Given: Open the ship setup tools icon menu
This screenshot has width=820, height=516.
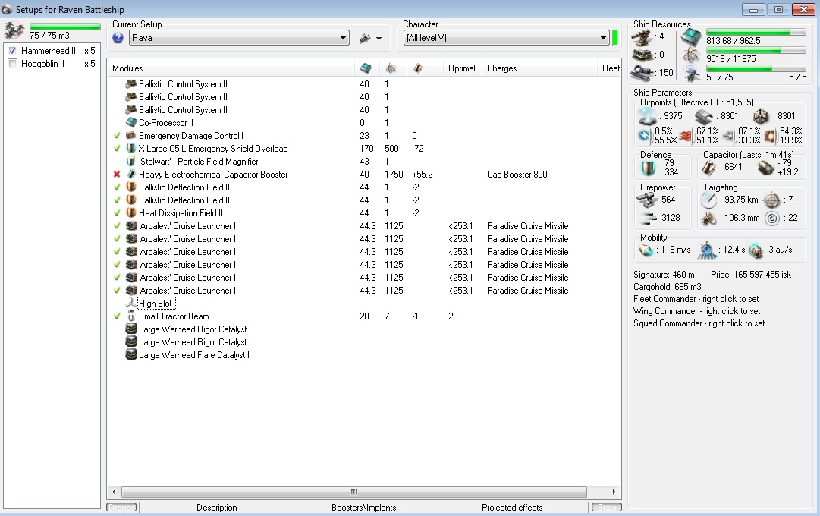Looking at the screenshot, I should pyautogui.click(x=370, y=38).
